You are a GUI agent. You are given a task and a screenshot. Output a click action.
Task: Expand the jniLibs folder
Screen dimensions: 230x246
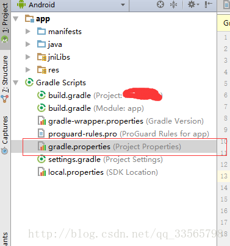(28, 57)
